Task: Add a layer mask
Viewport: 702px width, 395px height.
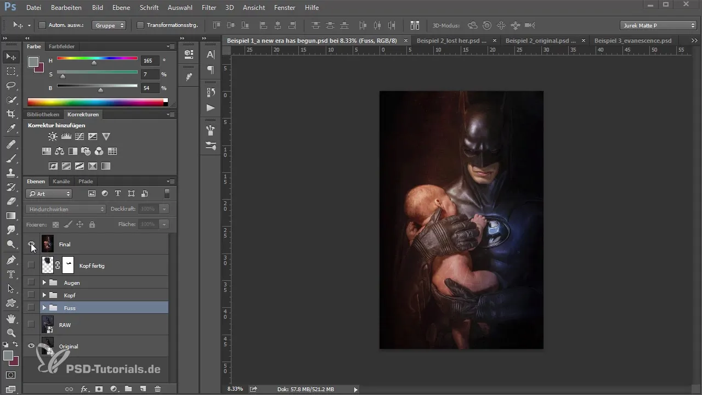Action: (99, 388)
